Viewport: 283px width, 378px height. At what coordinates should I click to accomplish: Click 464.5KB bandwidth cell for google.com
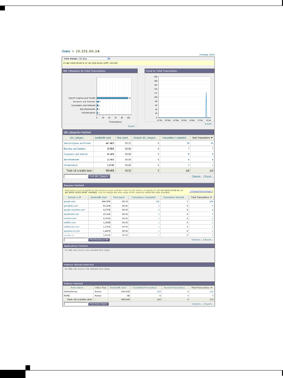(x=106, y=201)
